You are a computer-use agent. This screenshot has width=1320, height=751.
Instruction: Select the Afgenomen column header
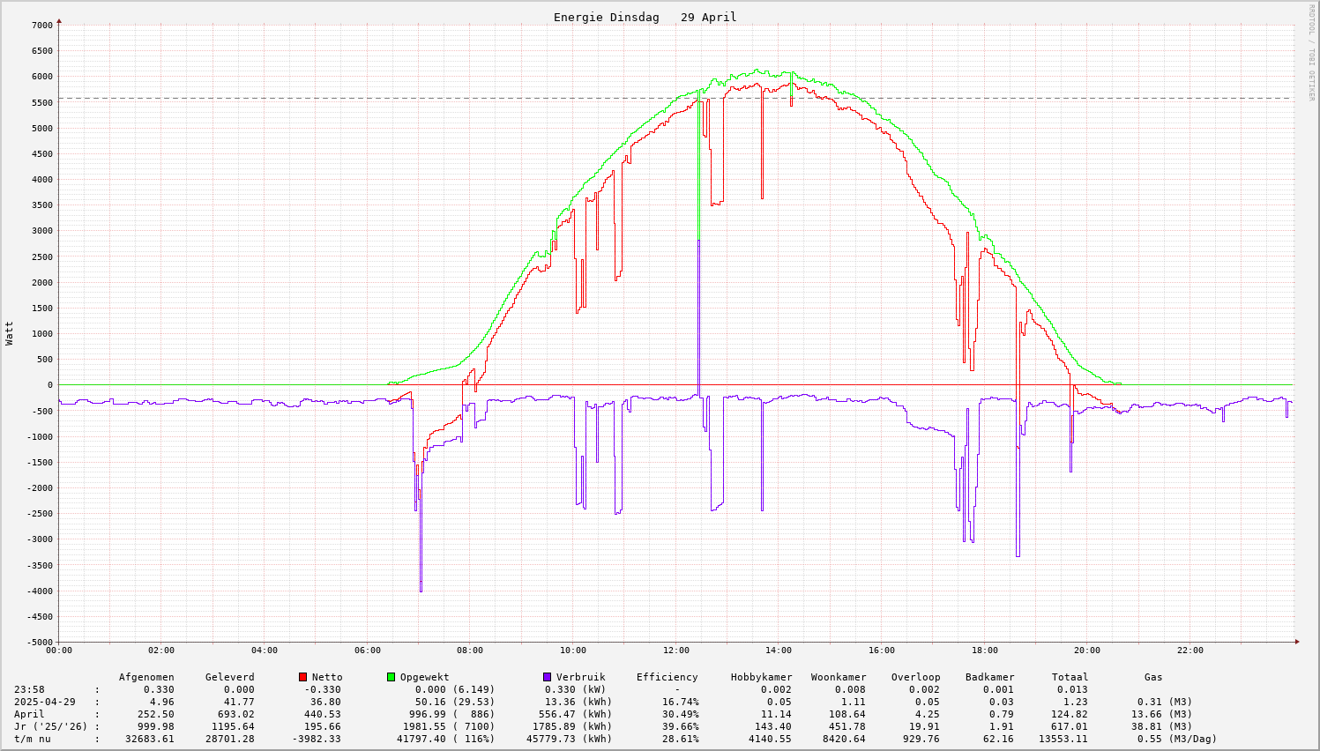point(146,677)
